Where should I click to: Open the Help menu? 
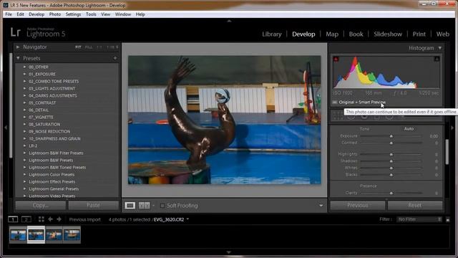coord(140,14)
